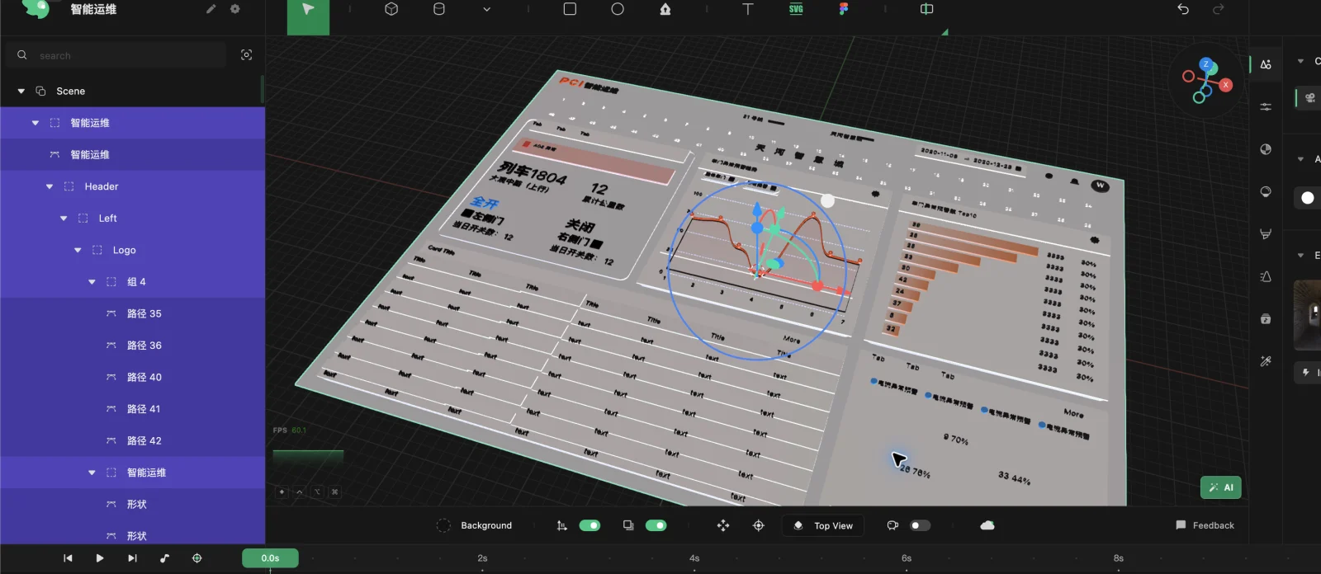1321x574 pixels.
Task: Toggle the comments switch in the bottom bar
Action: 920,525
